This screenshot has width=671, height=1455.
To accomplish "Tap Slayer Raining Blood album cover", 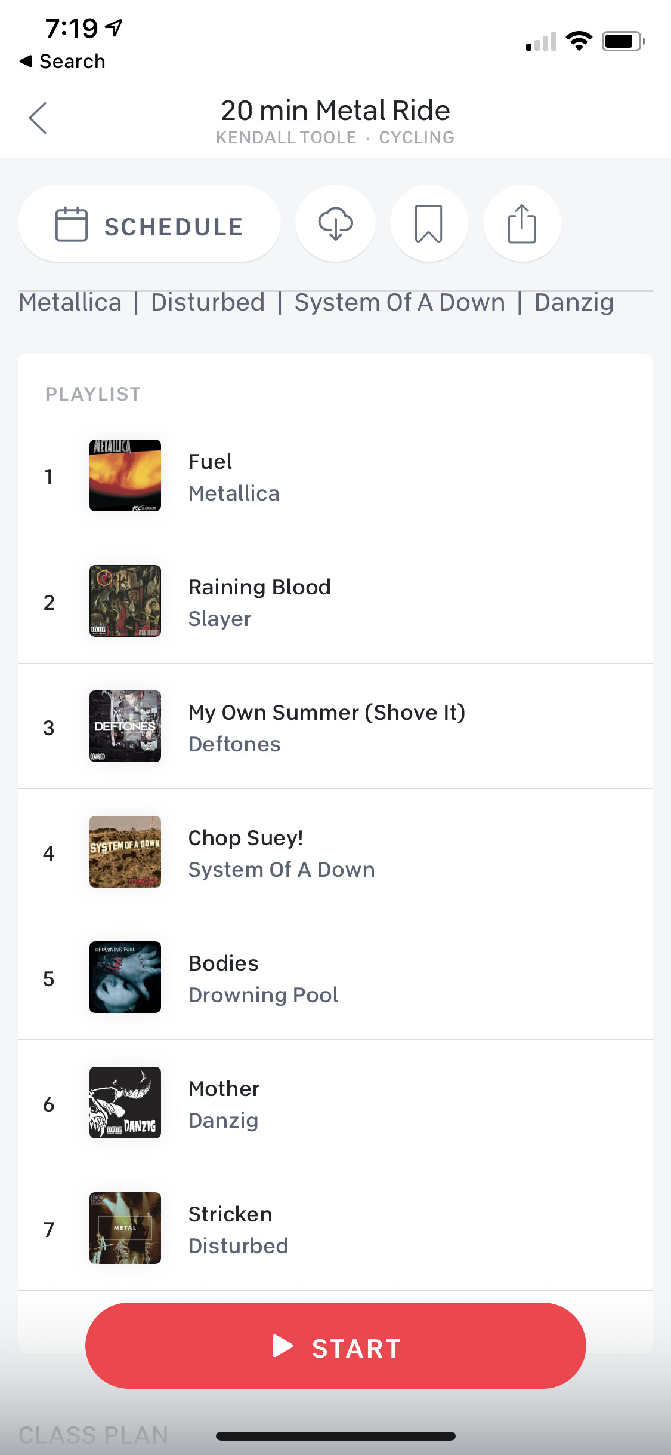I will (125, 601).
